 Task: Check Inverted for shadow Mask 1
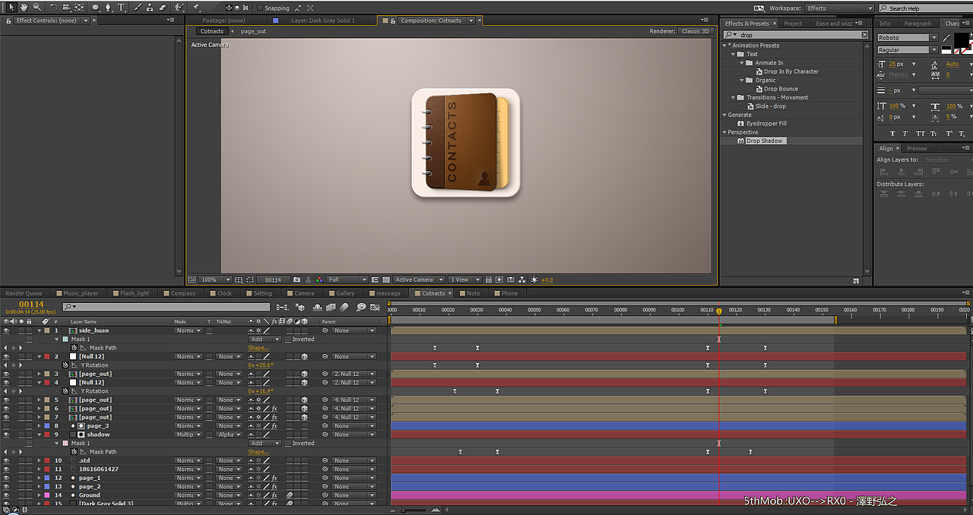288,443
